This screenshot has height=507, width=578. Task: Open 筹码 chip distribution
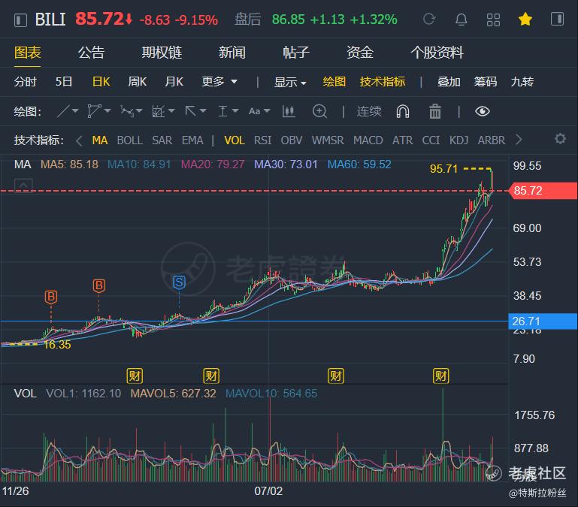(x=485, y=81)
